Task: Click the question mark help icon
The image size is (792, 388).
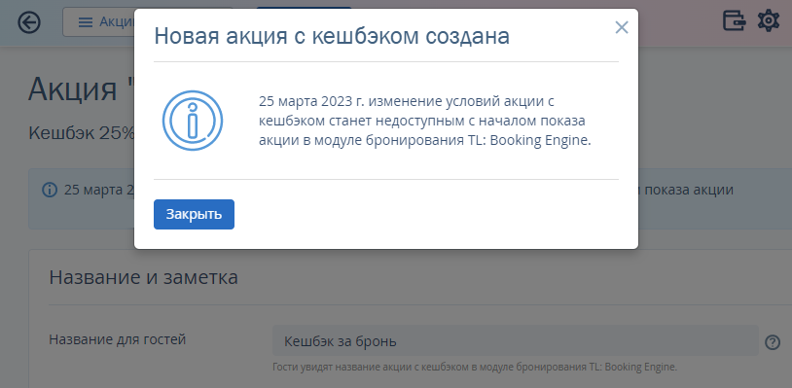Action: coord(773,342)
